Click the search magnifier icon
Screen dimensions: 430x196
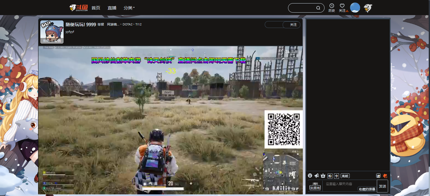pyautogui.click(x=318, y=8)
